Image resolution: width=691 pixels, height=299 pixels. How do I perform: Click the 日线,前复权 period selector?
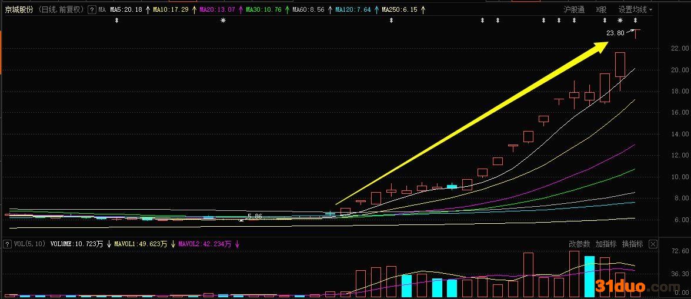tap(62, 10)
